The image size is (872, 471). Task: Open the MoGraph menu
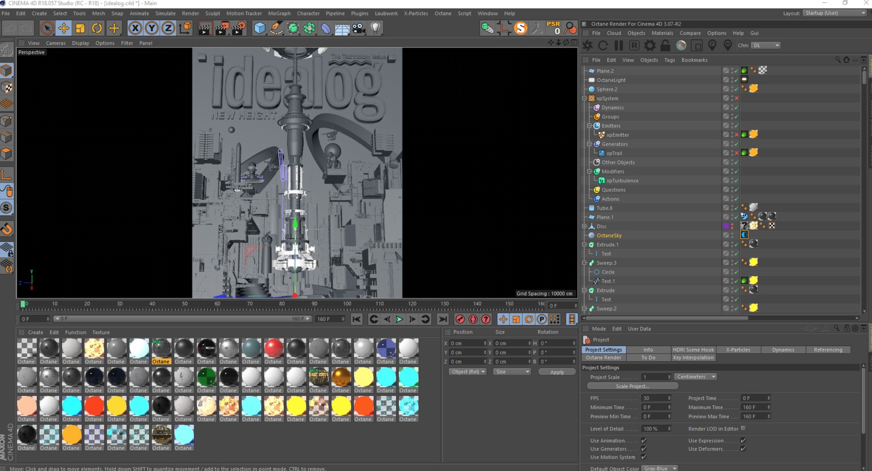(279, 13)
